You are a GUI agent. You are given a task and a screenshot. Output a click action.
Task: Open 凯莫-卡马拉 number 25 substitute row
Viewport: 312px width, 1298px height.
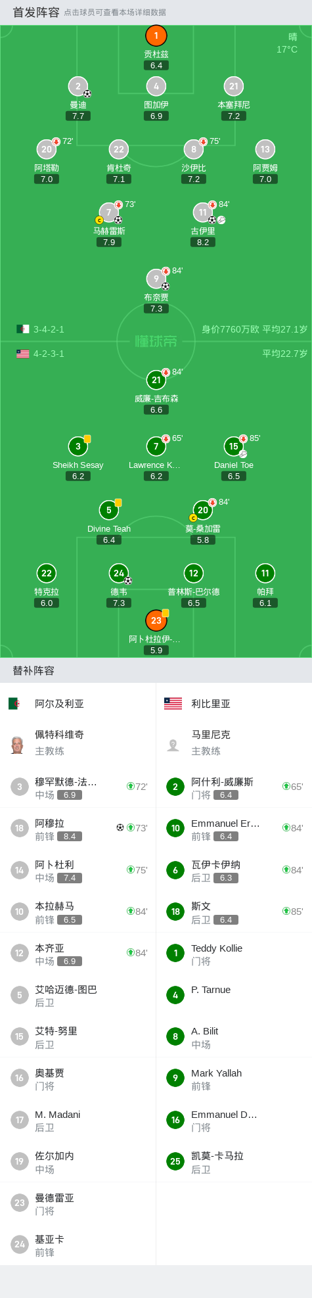coord(234,1161)
